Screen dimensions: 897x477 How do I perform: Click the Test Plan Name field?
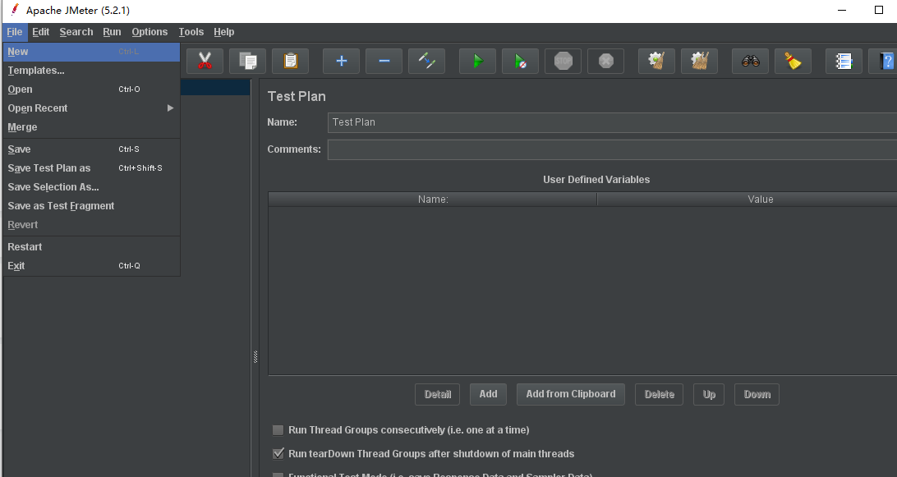612,122
